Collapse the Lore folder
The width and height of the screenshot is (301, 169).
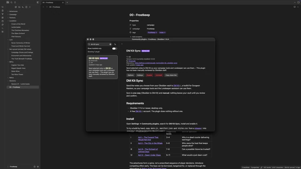click(x=11, y=39)
